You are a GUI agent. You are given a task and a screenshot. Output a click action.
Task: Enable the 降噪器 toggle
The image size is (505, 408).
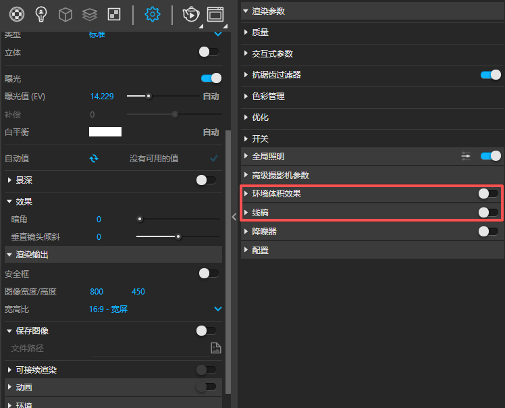point(488,232)
